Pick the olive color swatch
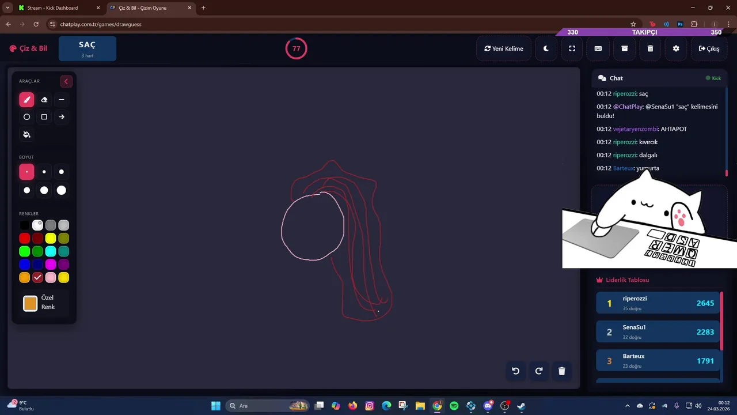 click(64, 239)
